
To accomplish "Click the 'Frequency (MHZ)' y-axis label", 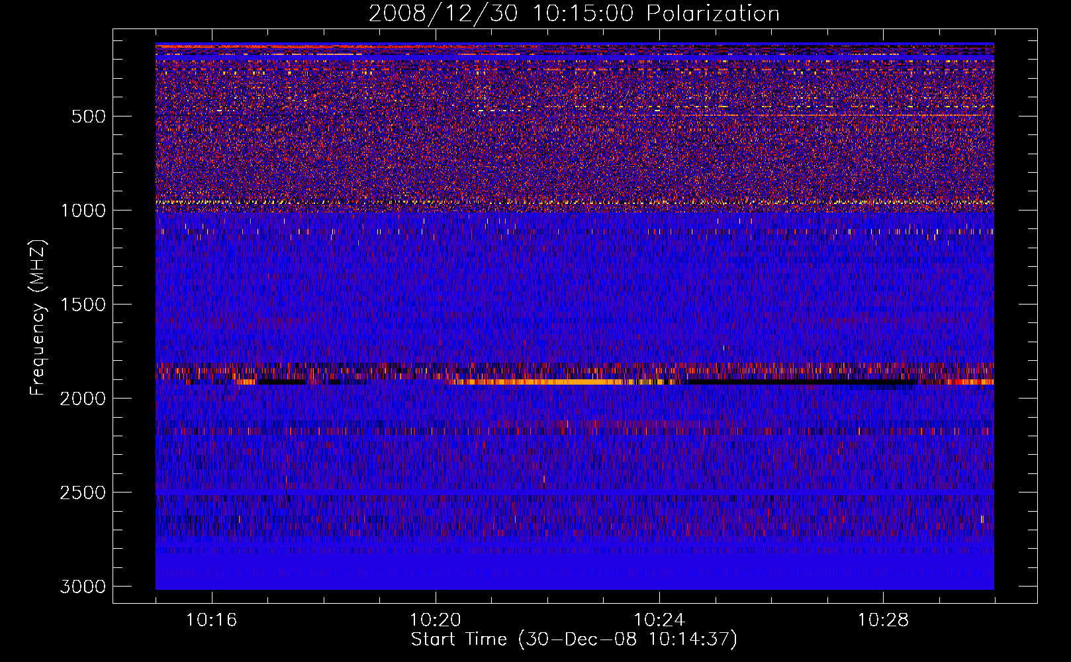I will [38, 318].
